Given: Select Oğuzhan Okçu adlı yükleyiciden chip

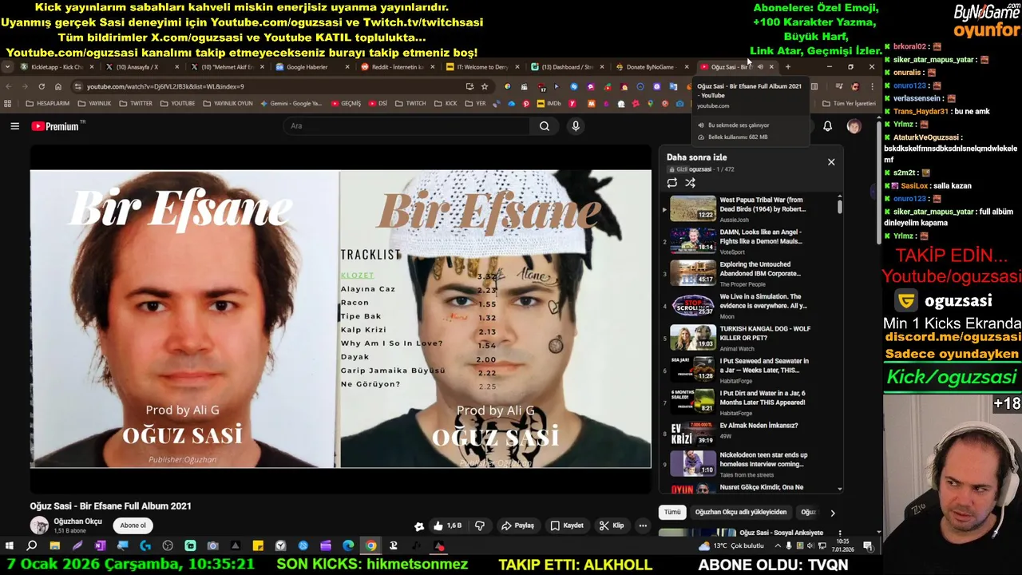Looking at the screenshot, I should click(741, 512).
